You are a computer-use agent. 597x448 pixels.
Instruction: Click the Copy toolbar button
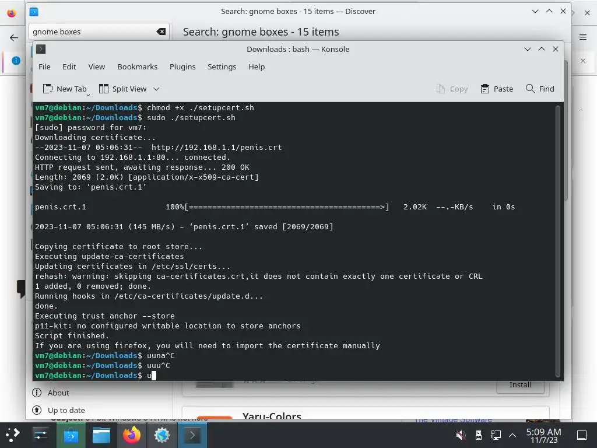[x=452, y=89]
